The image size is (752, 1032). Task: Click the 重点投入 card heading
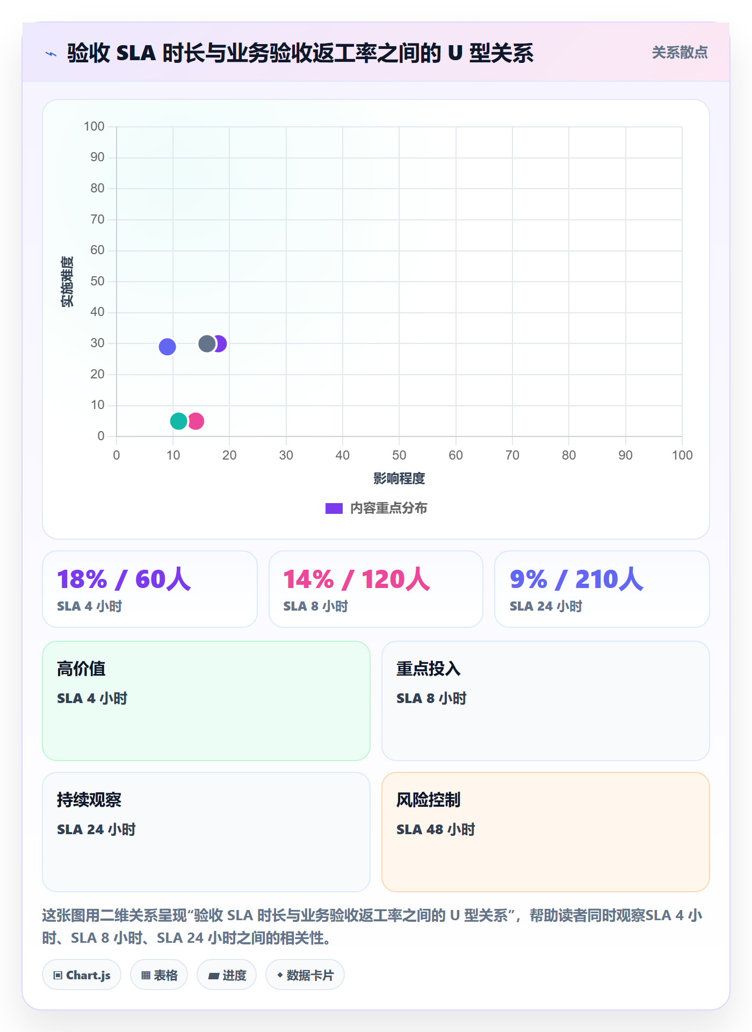[429, 669]
